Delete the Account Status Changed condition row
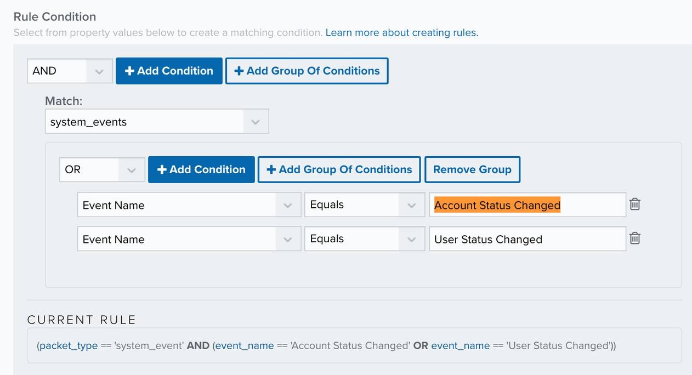The height and width of the screenshot is (375, 692). click(x=634, y=204)
